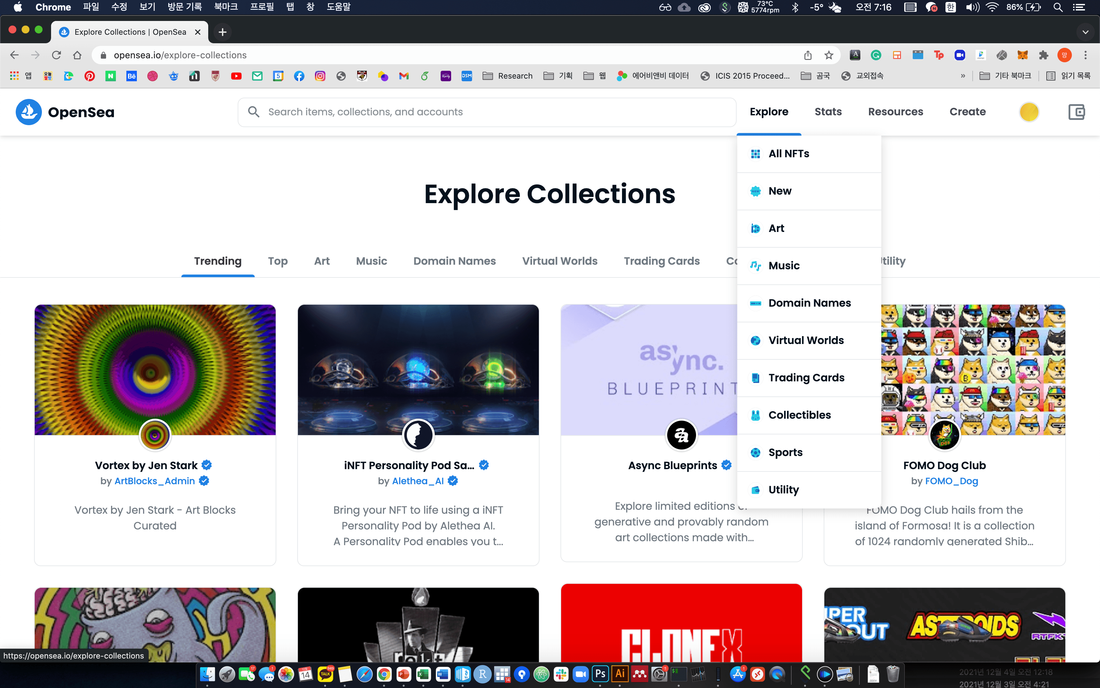
Task: Switch to the Top tab
Action: click(x=278, y=261)
